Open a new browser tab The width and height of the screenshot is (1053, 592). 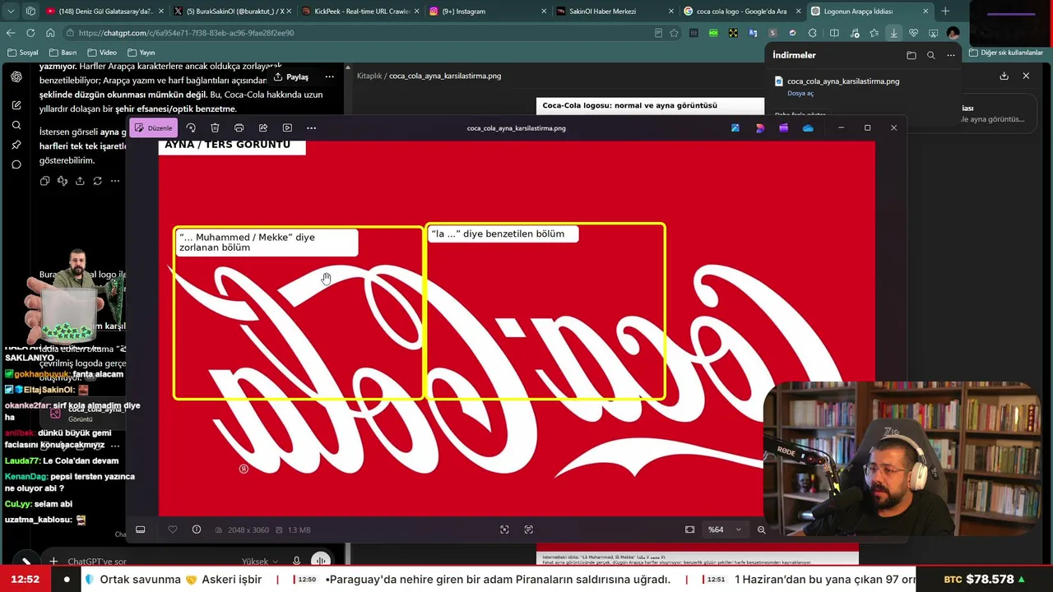945,12
